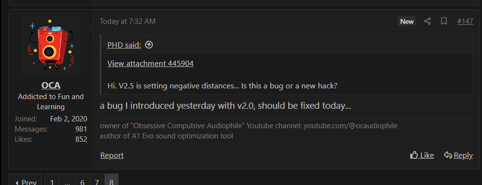Open the 'Today at 7:32 AM' timestamp link

coord(128,21)
